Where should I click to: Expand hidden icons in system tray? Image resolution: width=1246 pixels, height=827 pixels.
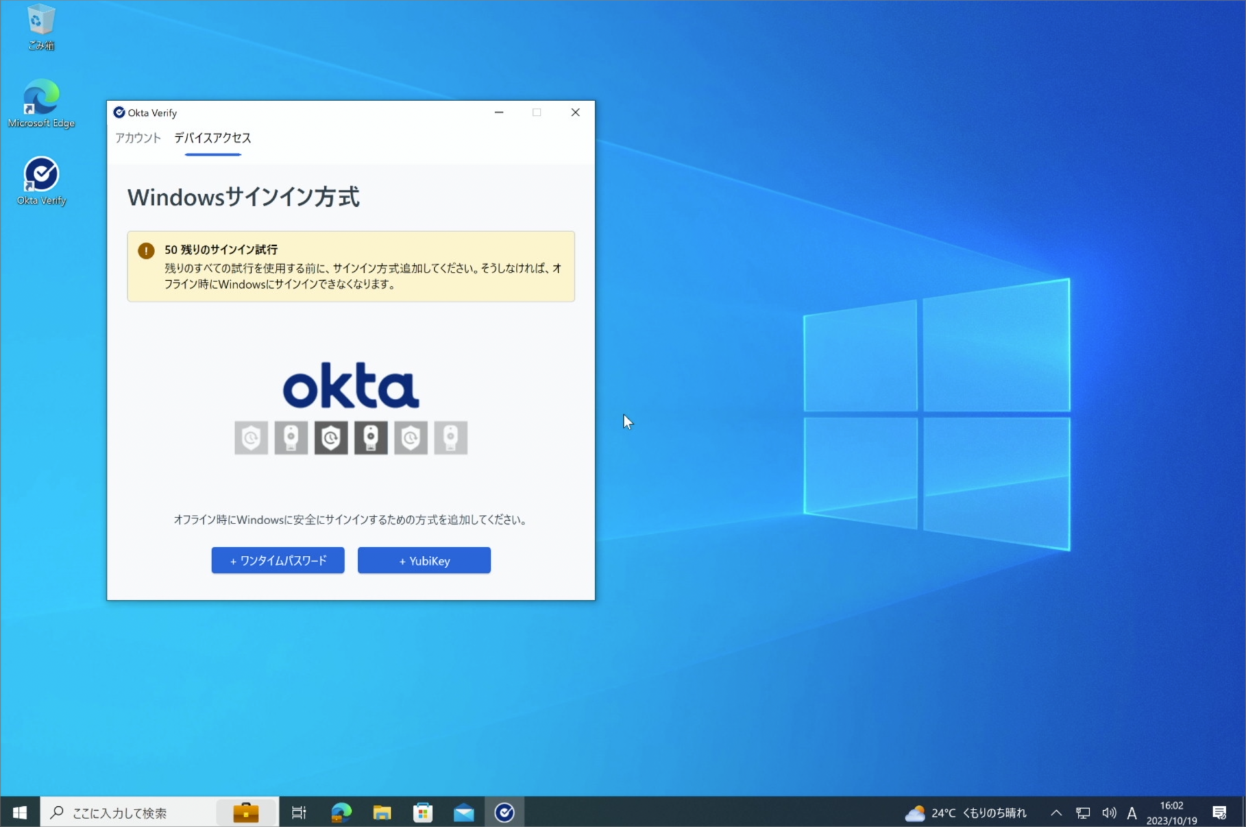click(1056, 811)
